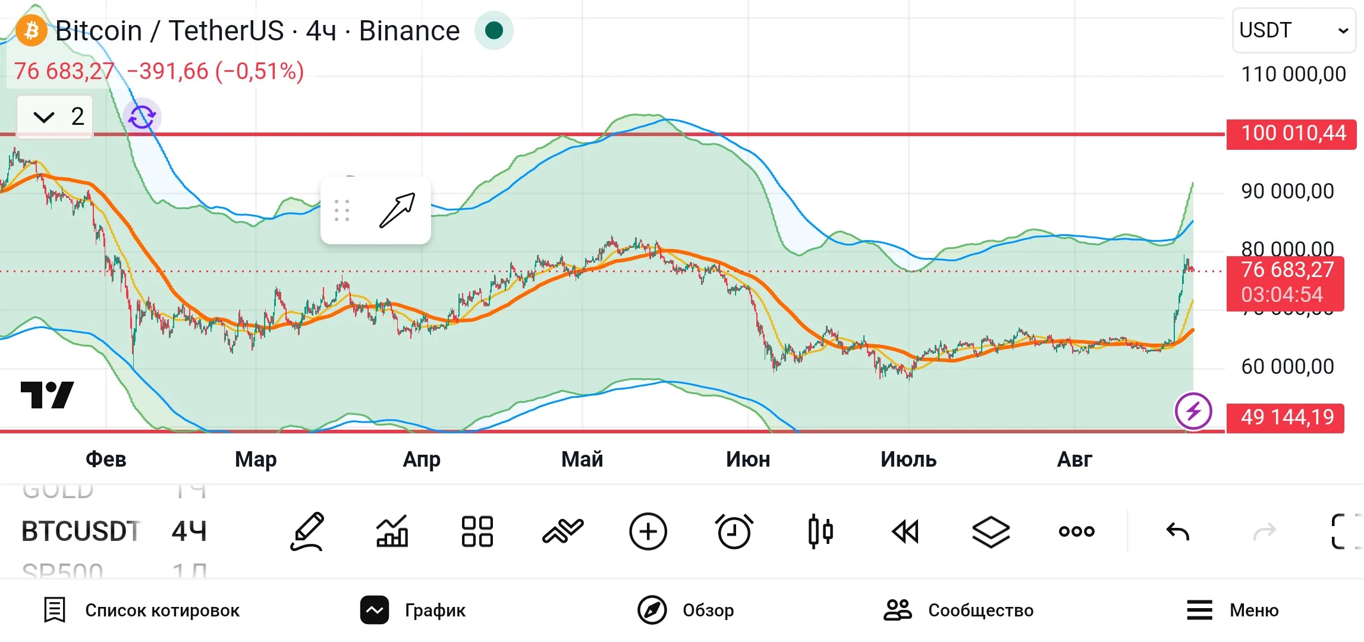
Task: Open the object tree layers icon
Action: coord(991,531)
